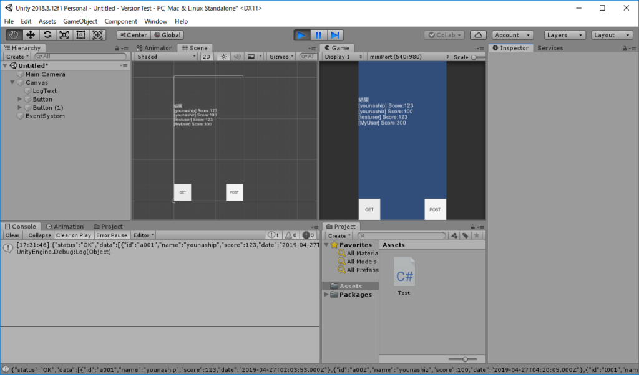This screenshot has width=639, height=375.
Task: Toggle Scene lighting sun icon
Action: point(223,57)
